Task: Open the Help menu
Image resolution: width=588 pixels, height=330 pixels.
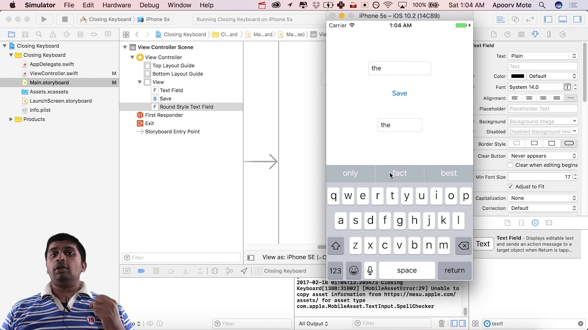Action: (207, 5)
